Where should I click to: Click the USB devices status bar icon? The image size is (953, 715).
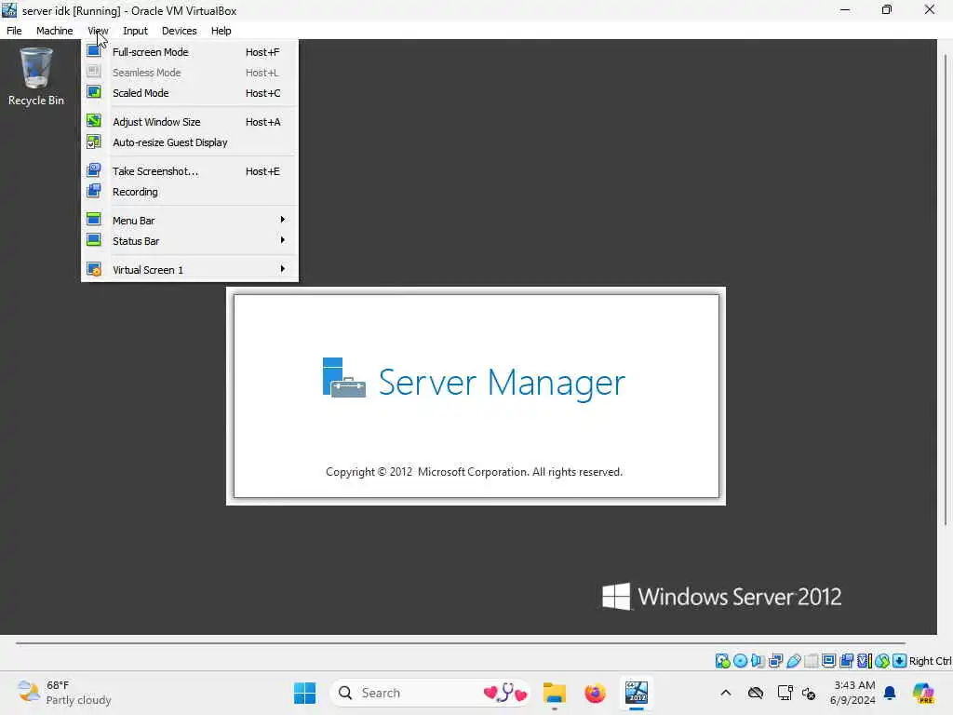793,661
